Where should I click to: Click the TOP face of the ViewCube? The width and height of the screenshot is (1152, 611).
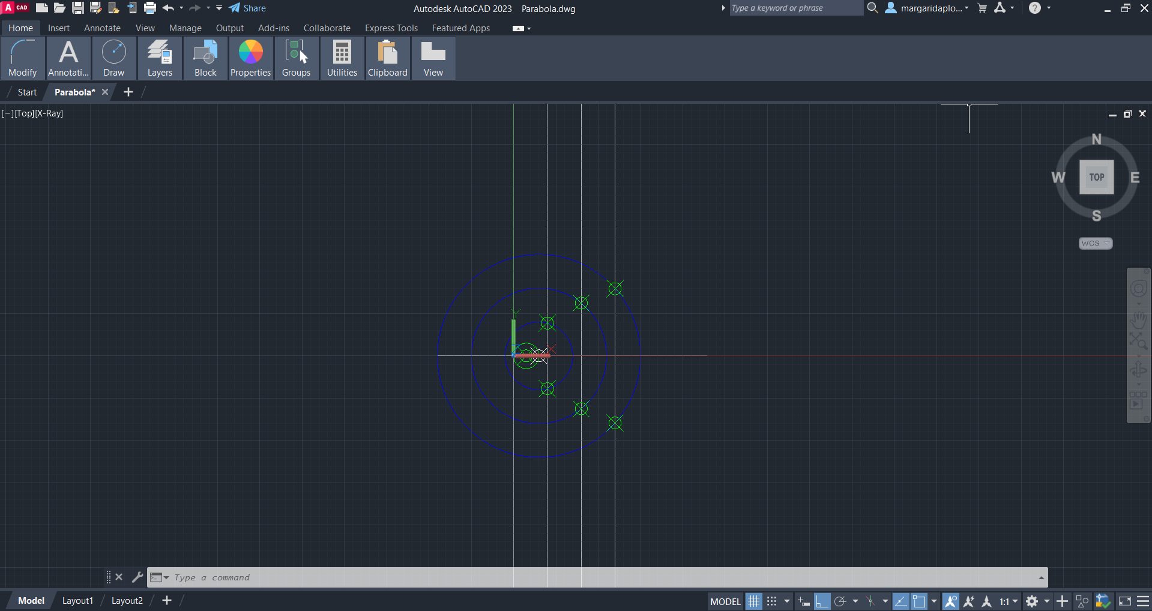1096,177
